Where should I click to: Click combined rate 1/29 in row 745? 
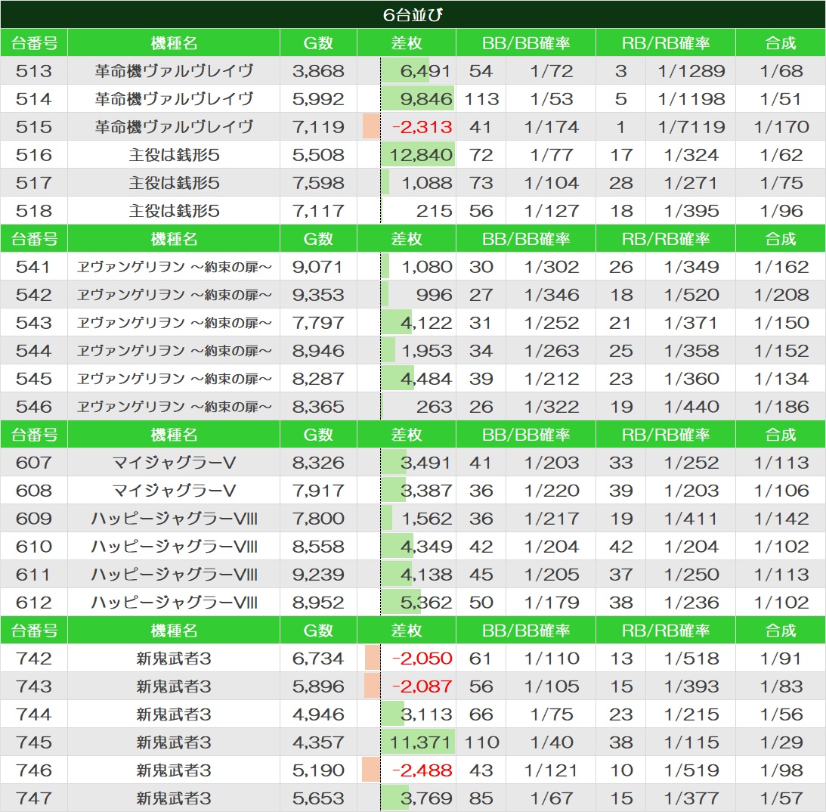click(781, 742)
